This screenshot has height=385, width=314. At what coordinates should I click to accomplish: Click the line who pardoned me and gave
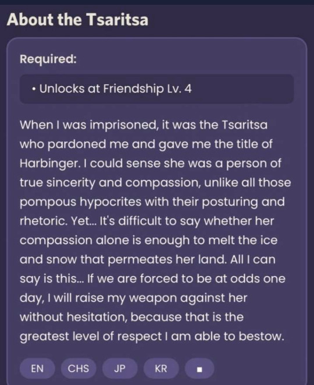coord(146,144)
